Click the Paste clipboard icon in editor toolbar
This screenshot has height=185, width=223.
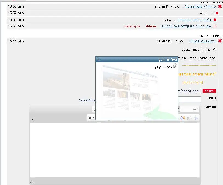click(x=183, y=118)
